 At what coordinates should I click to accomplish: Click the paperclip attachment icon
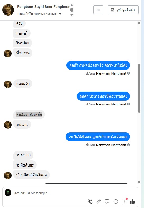coord(99,201)
